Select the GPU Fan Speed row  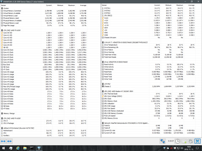pyautogui.click(x=149, y=109)
